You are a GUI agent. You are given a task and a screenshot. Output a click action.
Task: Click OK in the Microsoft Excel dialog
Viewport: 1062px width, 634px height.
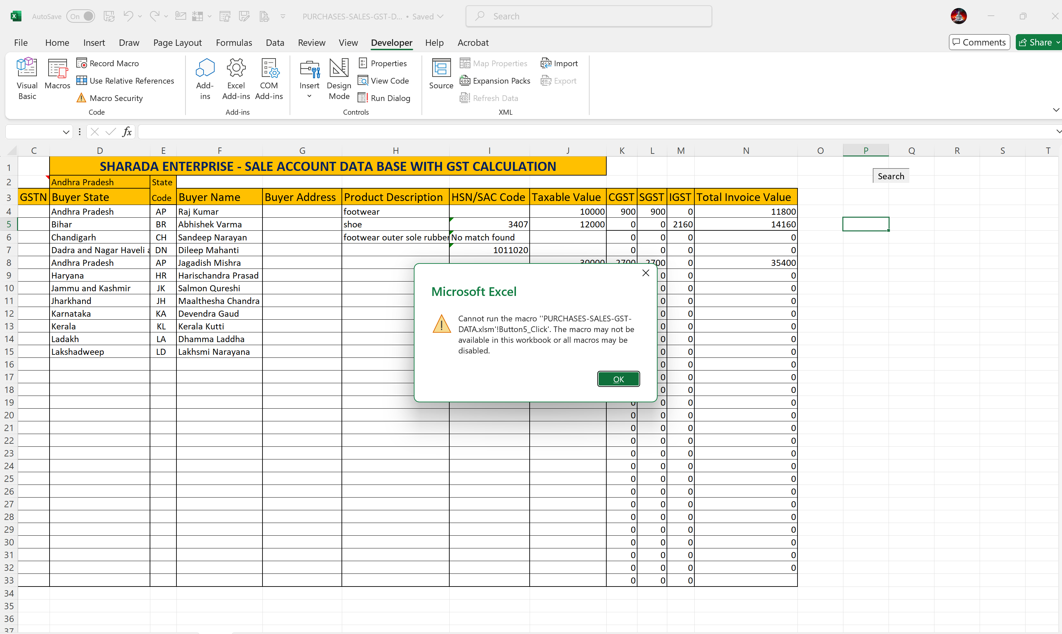(618, 379)
